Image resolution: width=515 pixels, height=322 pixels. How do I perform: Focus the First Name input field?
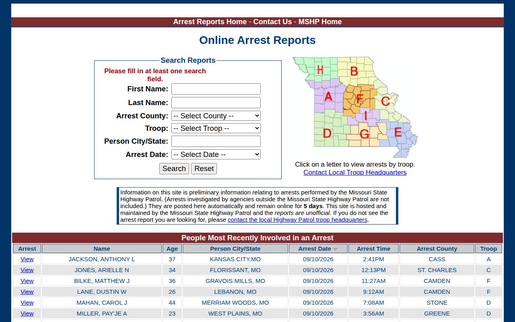point(216,89)
